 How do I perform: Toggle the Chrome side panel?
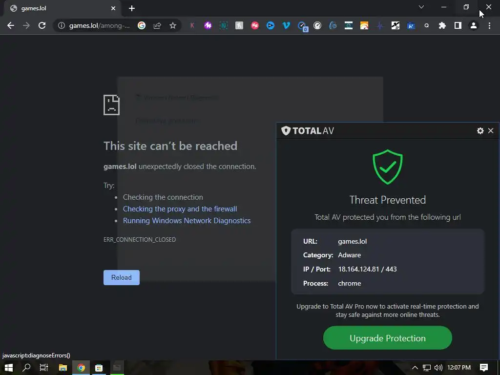[x=458, y=25]
